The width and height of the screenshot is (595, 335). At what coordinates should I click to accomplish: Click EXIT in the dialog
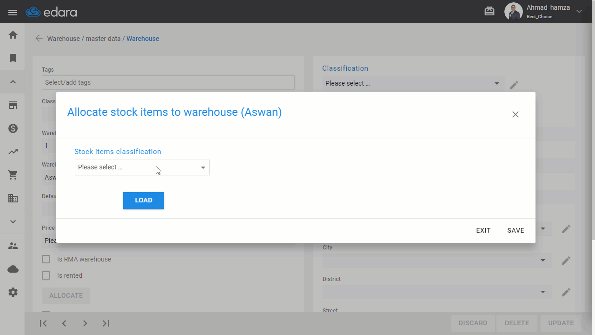coord(483,230)
